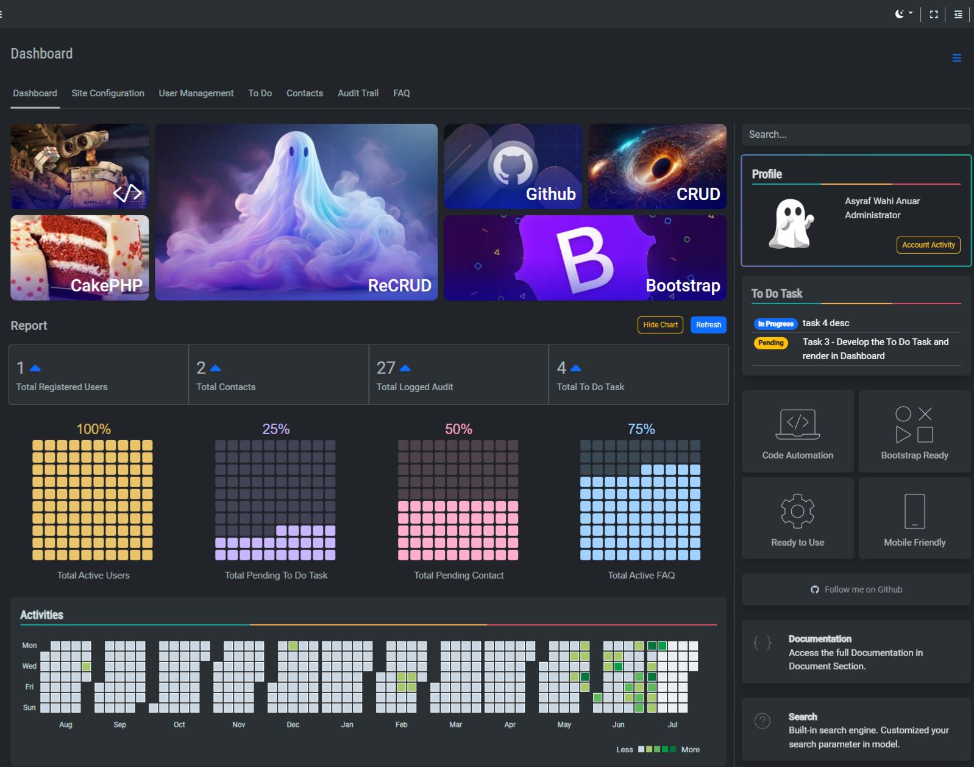974x767 pixels.
Task: Click the 50% Total Pending Contact chart
Action: coord(458,500)
